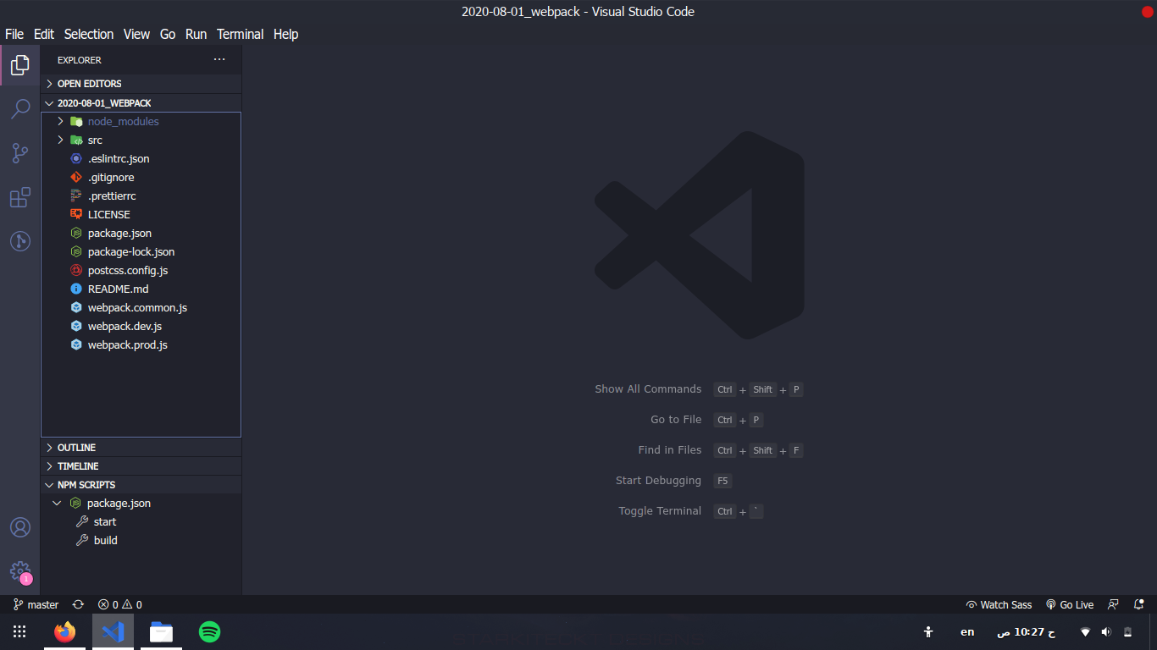This screenshot has width=1157, height=650.
Task: Click the master branch indicator
Action: coord(35,604)
